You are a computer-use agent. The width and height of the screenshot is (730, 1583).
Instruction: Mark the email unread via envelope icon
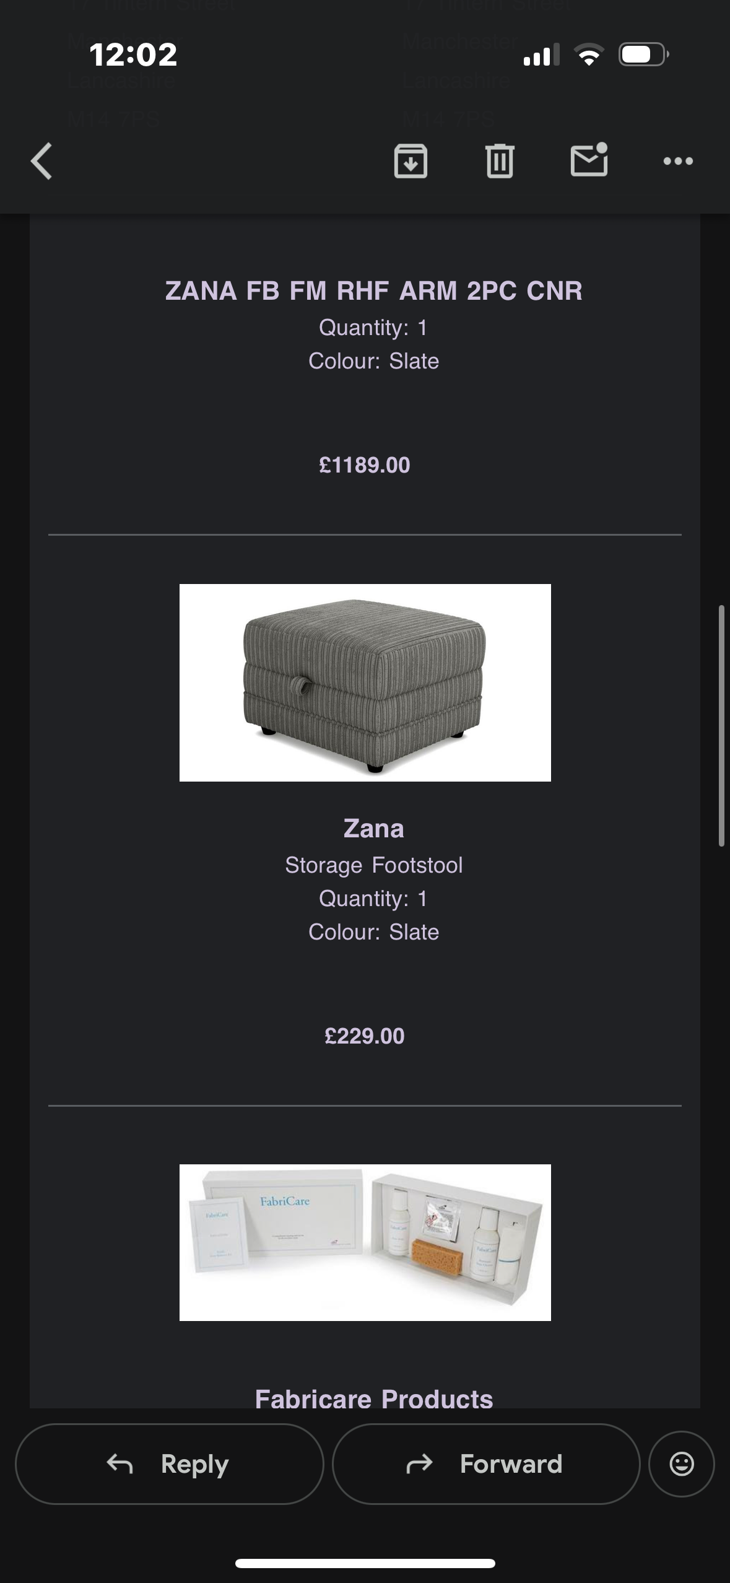[588, 160]
